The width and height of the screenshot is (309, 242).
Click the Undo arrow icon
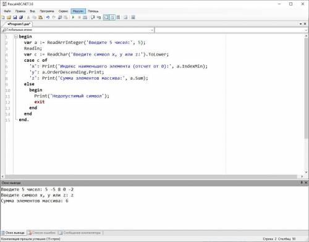pyautogui.click(x=48, y=17)
